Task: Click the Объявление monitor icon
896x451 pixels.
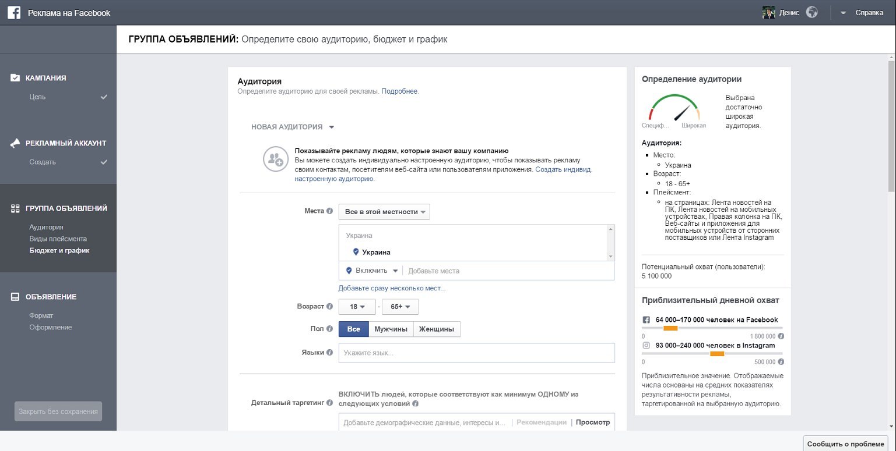Action: (x=15, y=297)
